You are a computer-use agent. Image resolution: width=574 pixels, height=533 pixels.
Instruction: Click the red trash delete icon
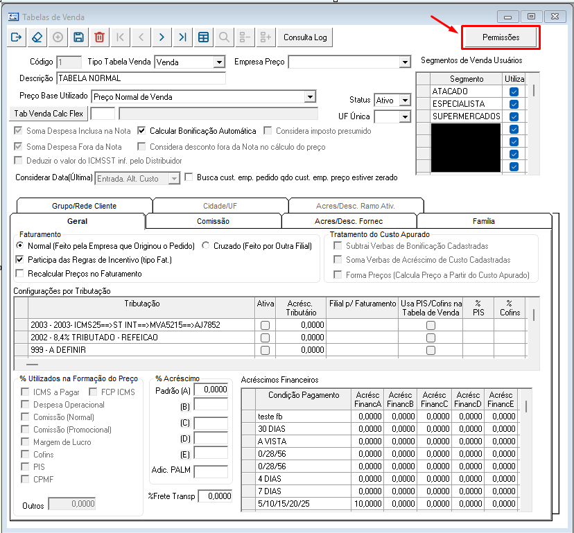click(100, 37)
